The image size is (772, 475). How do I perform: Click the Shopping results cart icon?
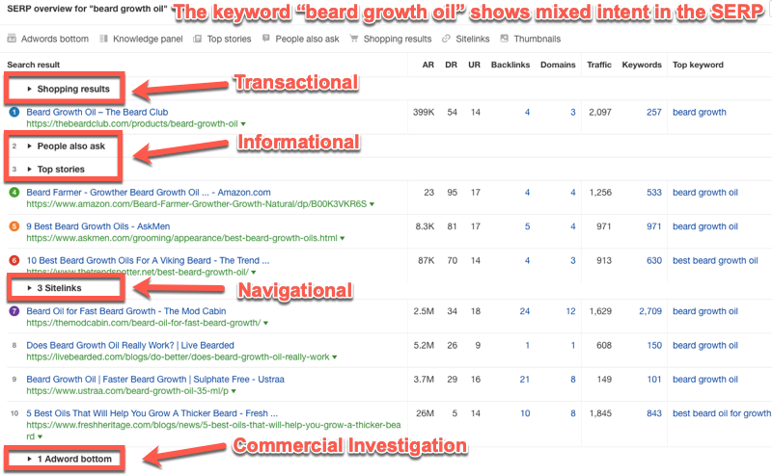[x=354, y=40]
